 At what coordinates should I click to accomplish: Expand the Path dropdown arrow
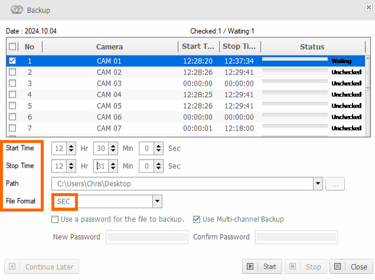[318, 184]
